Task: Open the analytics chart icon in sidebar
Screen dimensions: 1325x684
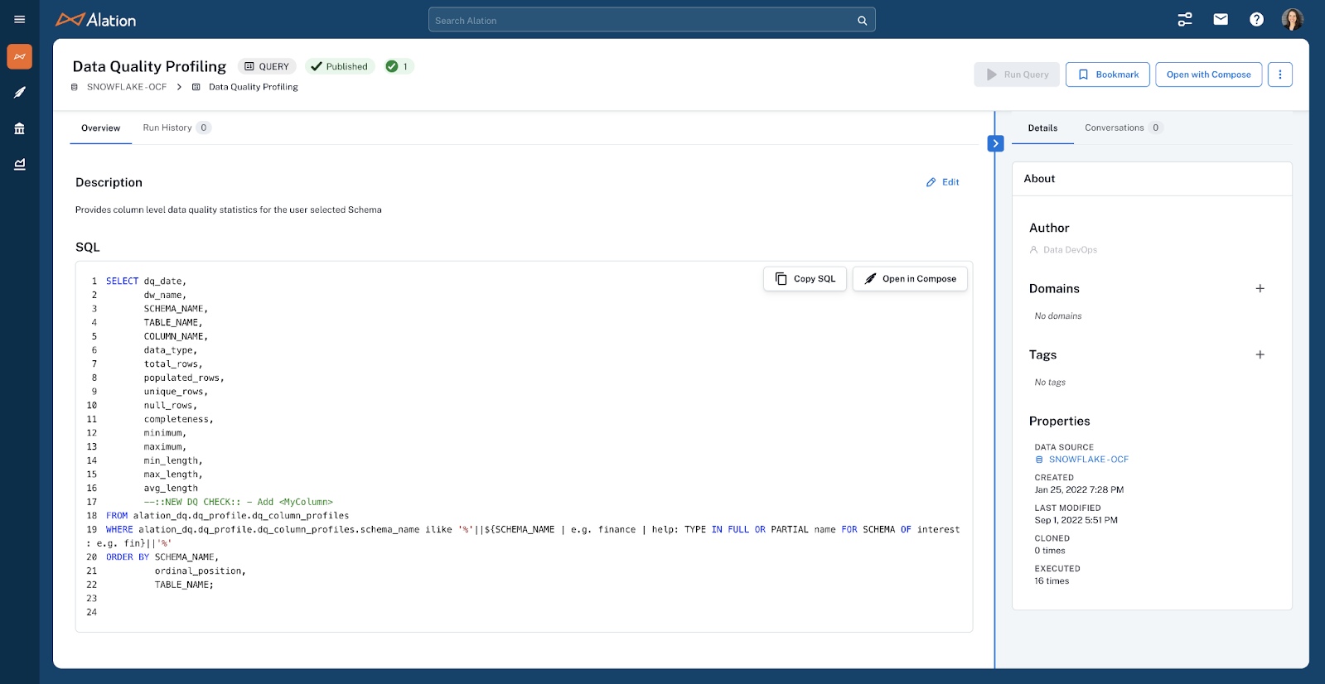Action: pyautogui.click(x=20, y=164)
